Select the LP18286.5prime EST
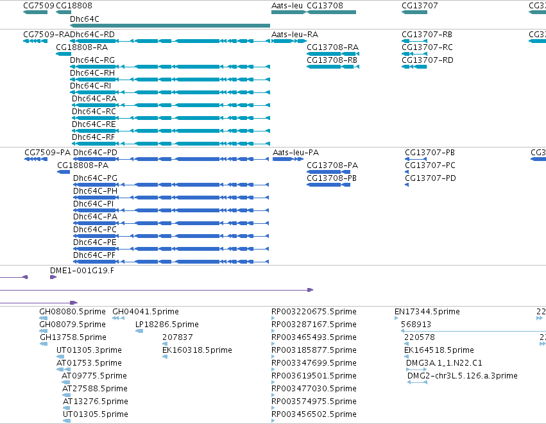The image size is (546, 424). pyautogui.click(x=139, y=331)
